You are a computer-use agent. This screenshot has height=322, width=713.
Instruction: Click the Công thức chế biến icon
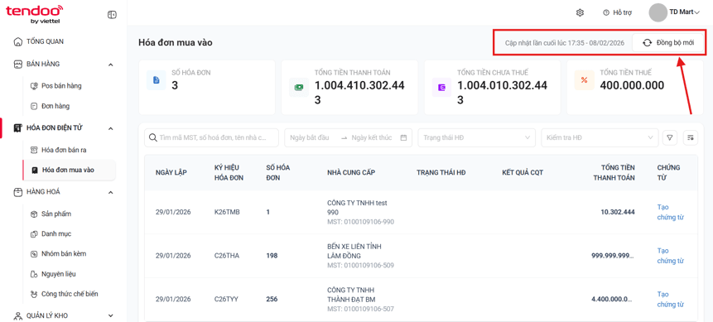click(x=34, y=294)
